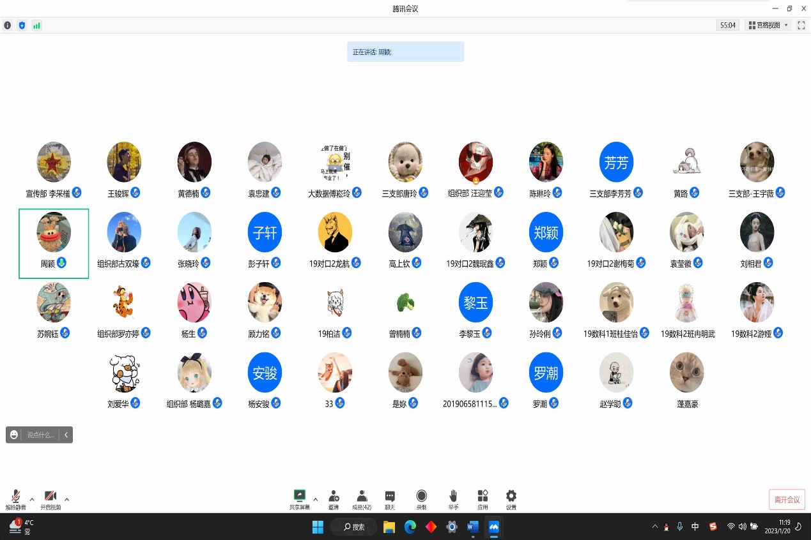Check the green network signal icon

(x=36, y=26)
